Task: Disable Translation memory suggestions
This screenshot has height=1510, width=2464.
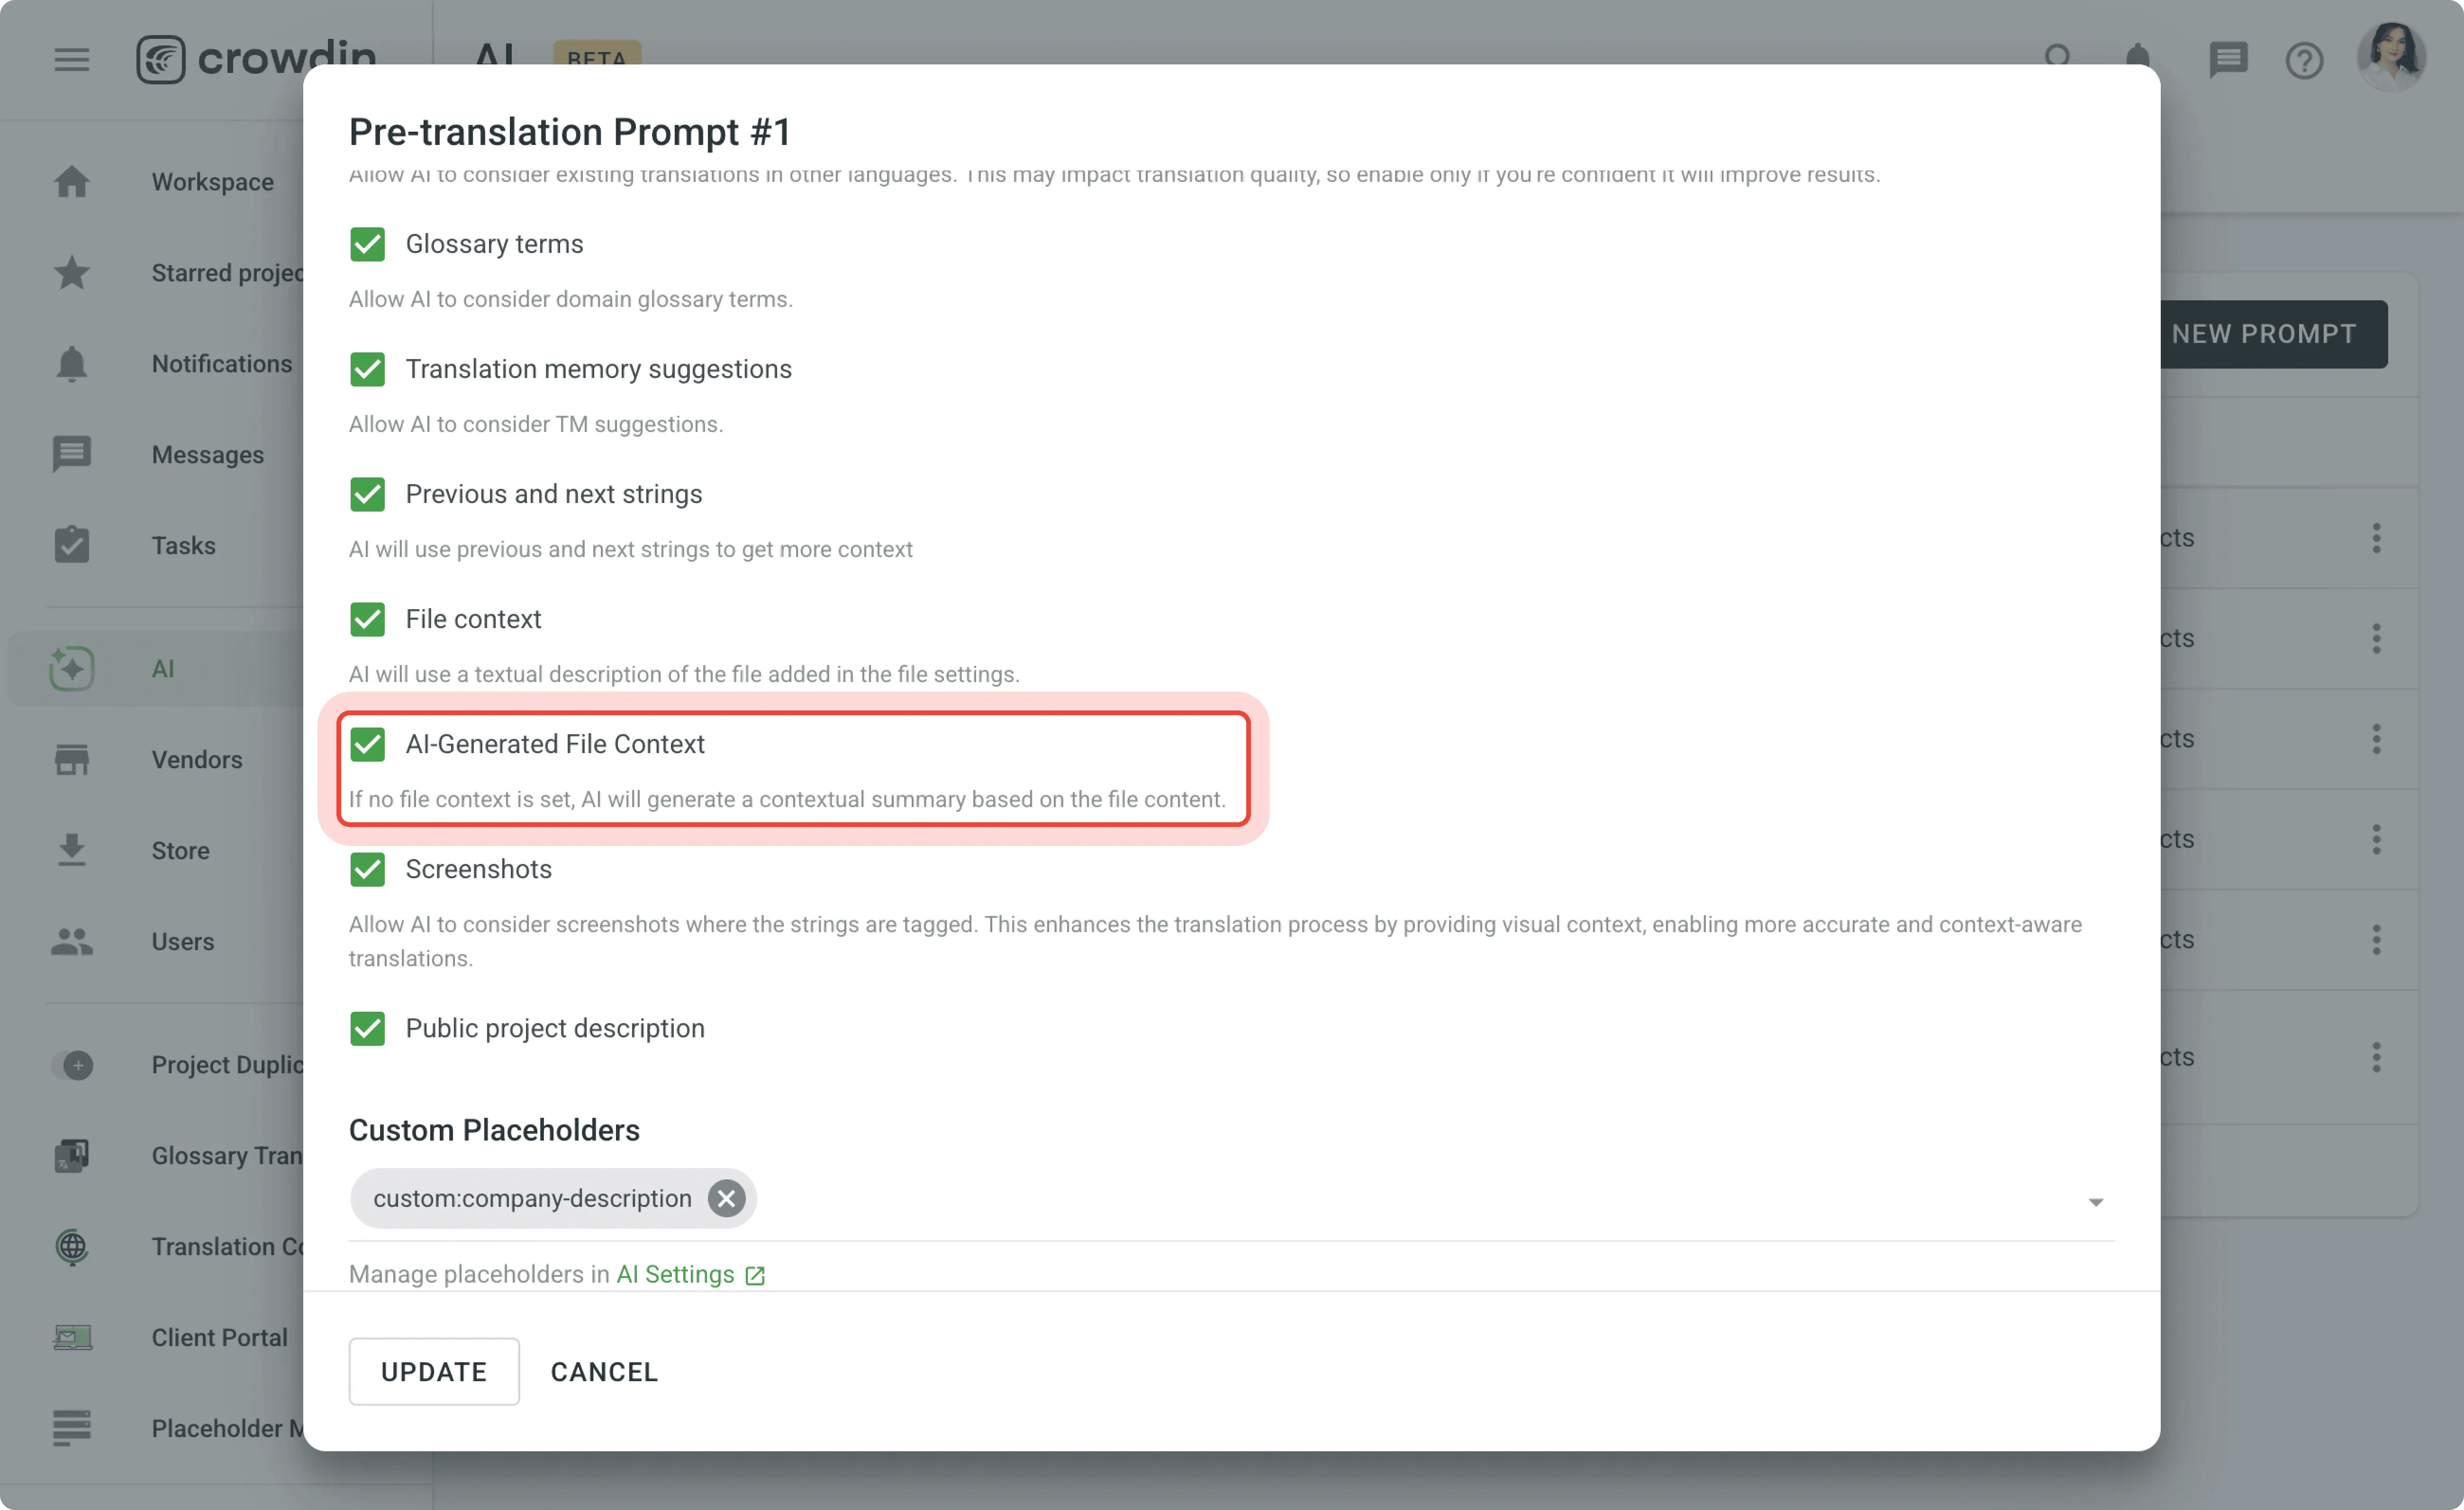Action: (367, 369)
